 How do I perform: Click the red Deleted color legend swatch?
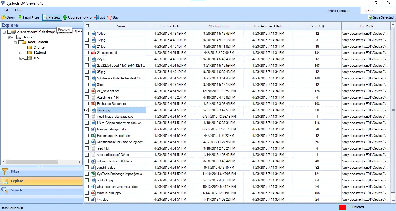(343, 207)
